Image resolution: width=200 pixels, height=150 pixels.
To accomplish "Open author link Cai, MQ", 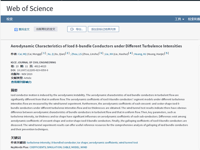I will tap(21, 54).
